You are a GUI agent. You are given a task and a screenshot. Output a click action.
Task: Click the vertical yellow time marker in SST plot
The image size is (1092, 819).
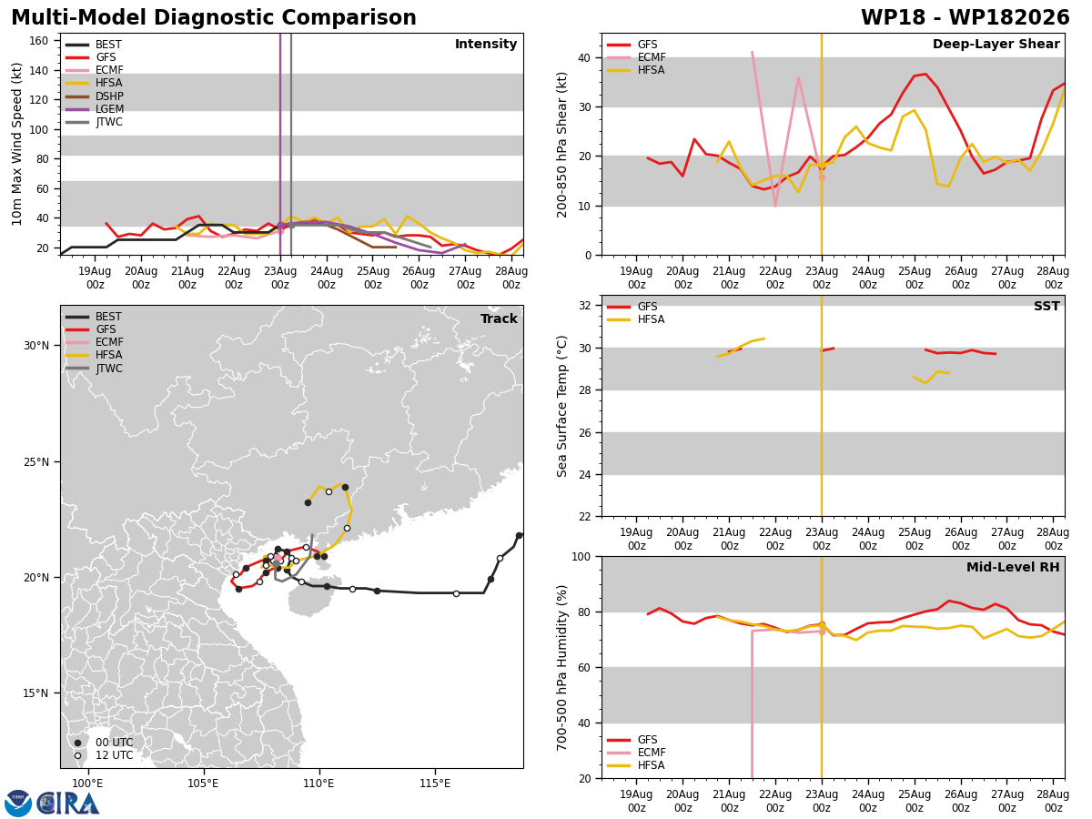pos(822,406)
